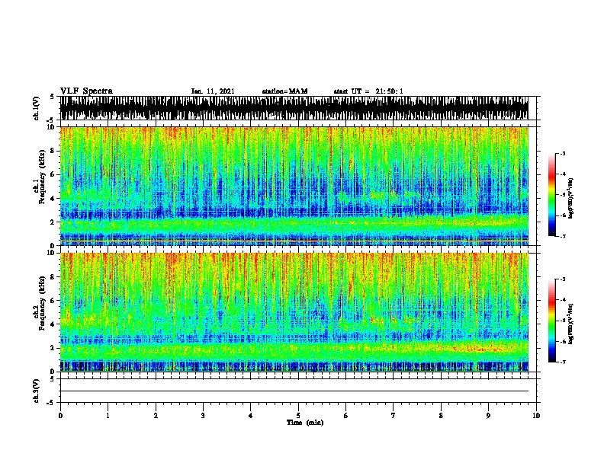This screenshot has width=604, height=466.
Task: Click the ch.2 frequency tick label "4"
Action: click(x=53, y=324)
